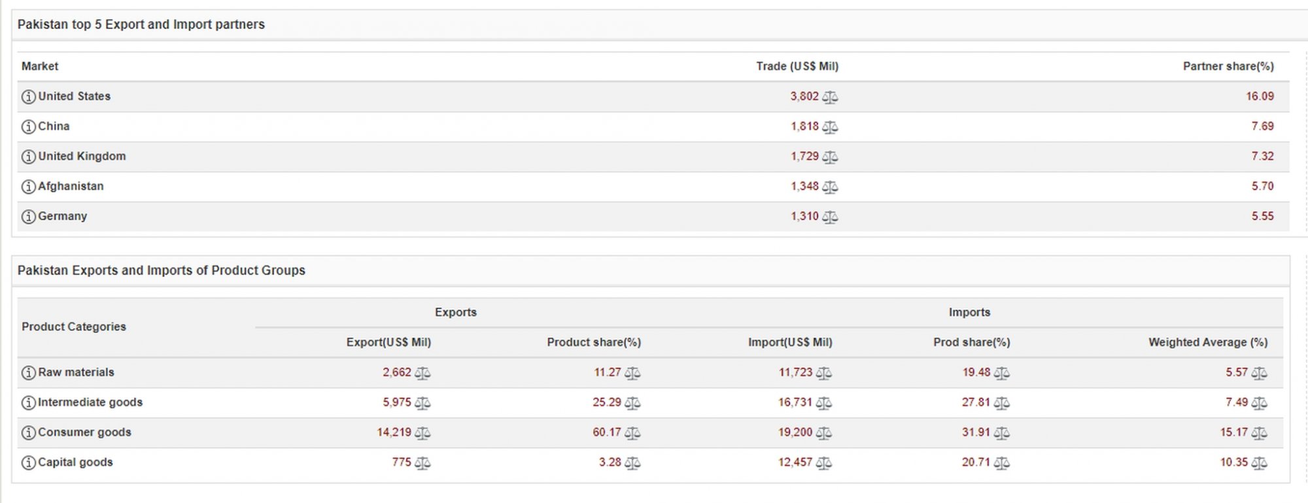Click the Prod share(%) column header
The image size is (1308, 503).
coord(972,342)
